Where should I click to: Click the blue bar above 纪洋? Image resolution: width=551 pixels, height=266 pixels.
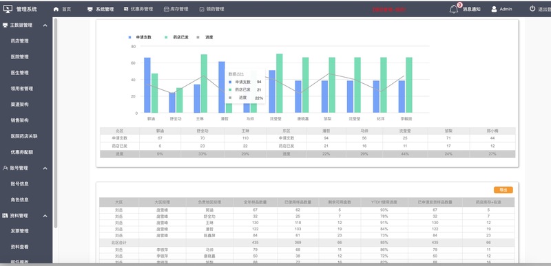click(376, 97)
